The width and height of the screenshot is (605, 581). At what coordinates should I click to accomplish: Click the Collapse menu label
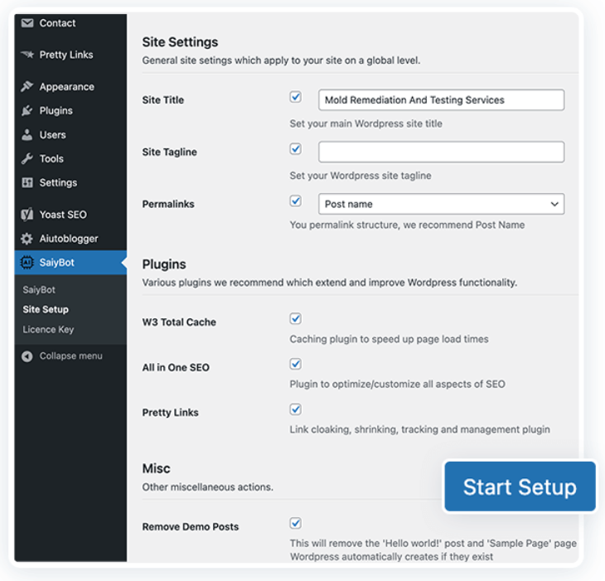pos(71,356)
